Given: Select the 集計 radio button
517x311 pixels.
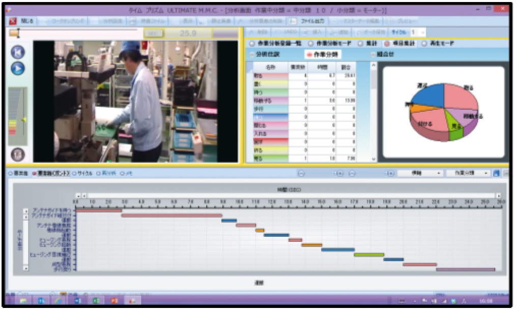Looking at the screenshot, I should pos(361,43).
